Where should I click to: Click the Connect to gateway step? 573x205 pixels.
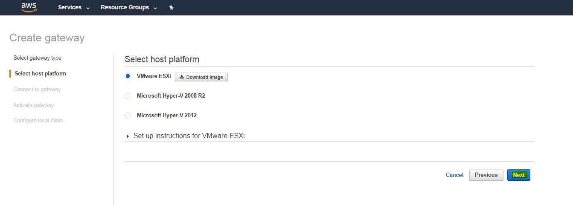click(37, 90)
